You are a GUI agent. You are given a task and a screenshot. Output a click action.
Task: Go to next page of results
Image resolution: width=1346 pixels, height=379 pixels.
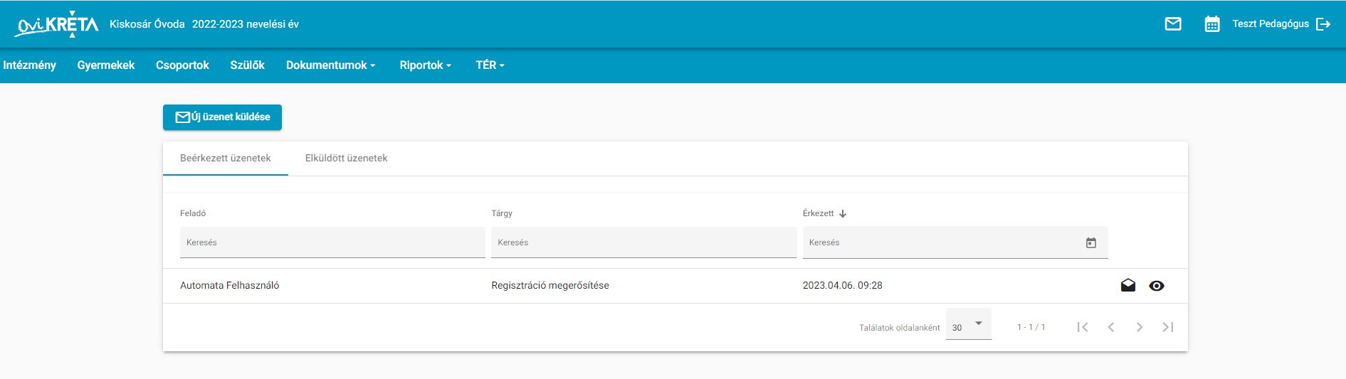coord(1140,327)
